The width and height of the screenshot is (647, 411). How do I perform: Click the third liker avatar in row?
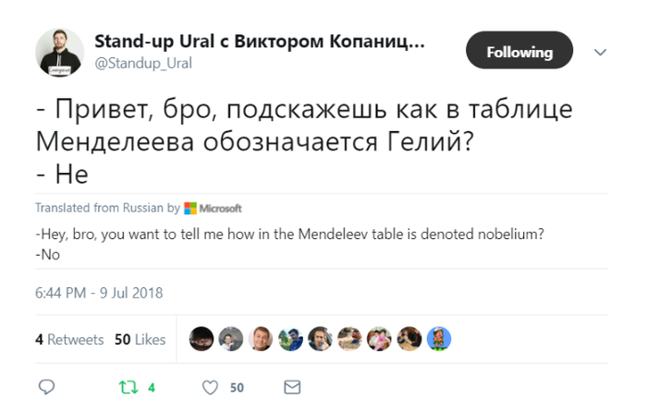coord(262,339)
